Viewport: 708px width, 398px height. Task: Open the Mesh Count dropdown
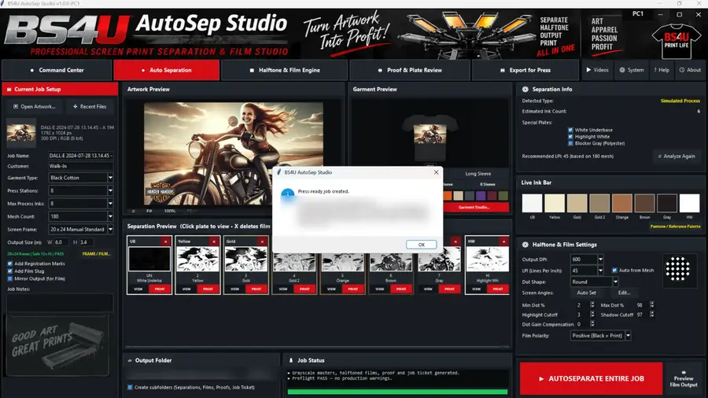110,216
